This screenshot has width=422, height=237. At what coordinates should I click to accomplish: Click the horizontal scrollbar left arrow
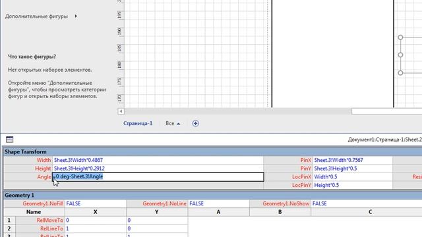(121, 111)
